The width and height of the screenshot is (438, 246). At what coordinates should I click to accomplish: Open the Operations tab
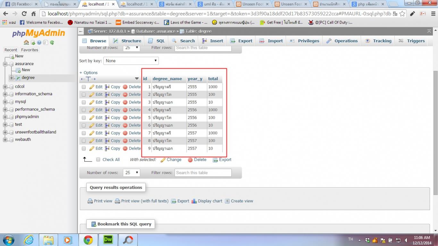pyautogui.click(x=342, y=41)
